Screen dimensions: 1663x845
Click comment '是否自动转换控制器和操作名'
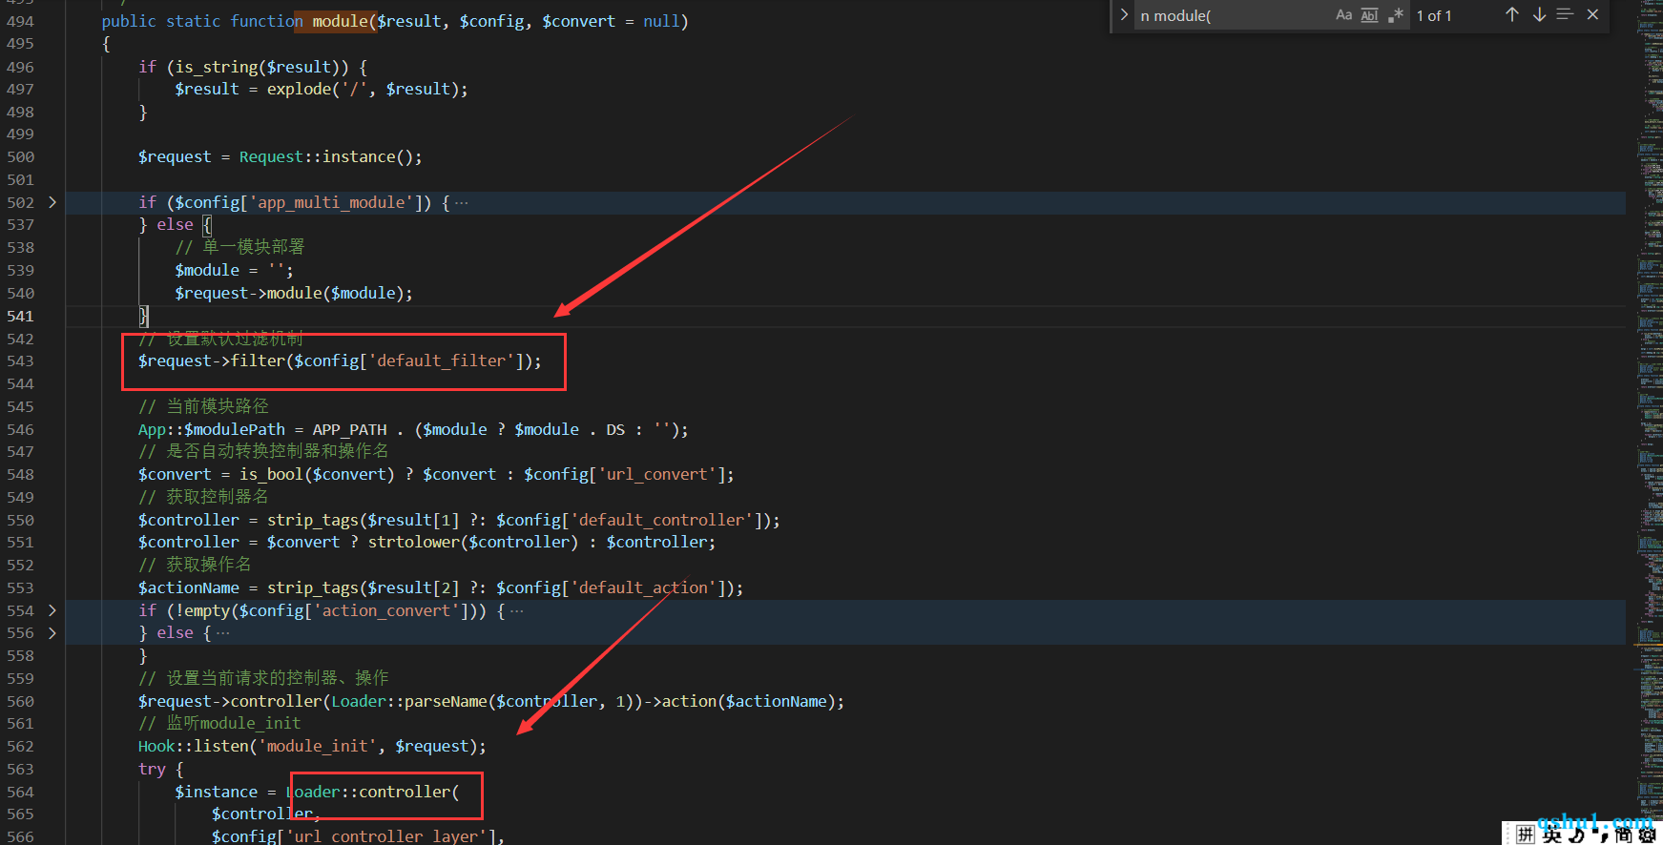coord(278,451)
